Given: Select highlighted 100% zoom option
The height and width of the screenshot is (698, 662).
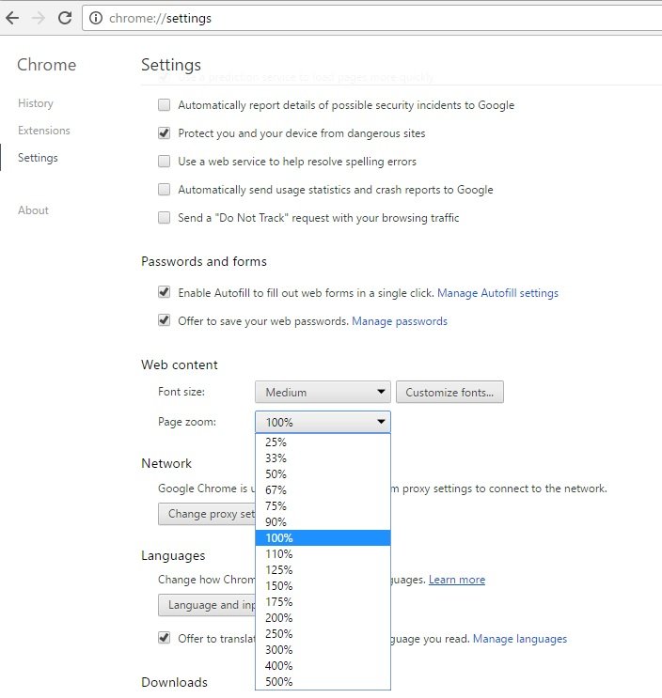Looking at the screenshot, I should [323, 537].
